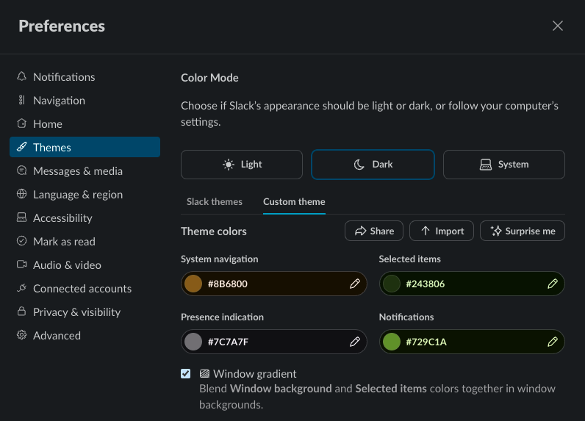Click the Accessibility icon

pos(21,217)
